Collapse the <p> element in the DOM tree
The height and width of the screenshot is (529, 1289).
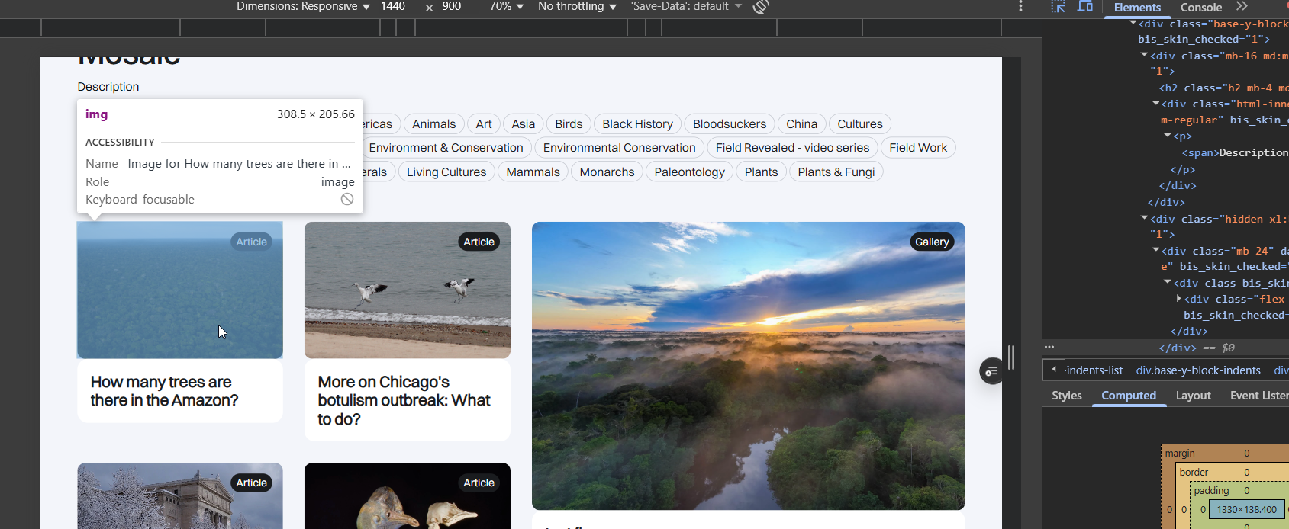(x=1168, y=136)
